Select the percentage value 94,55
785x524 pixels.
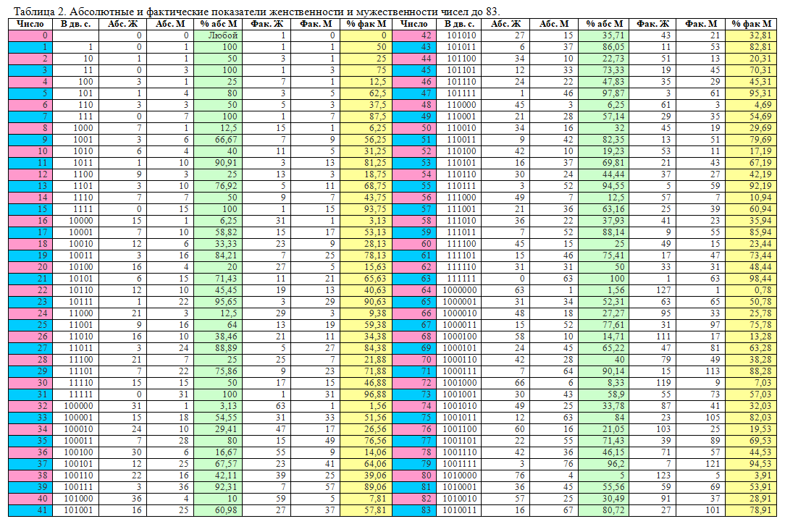click(613, 186)
